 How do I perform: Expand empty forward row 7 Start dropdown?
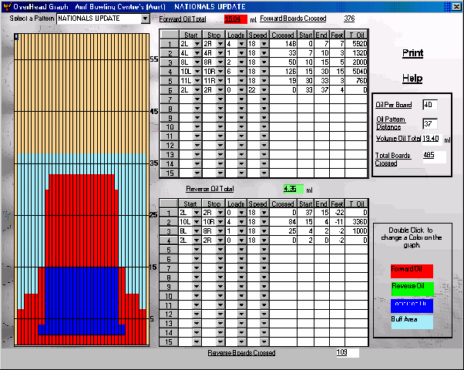coord(197,99)
